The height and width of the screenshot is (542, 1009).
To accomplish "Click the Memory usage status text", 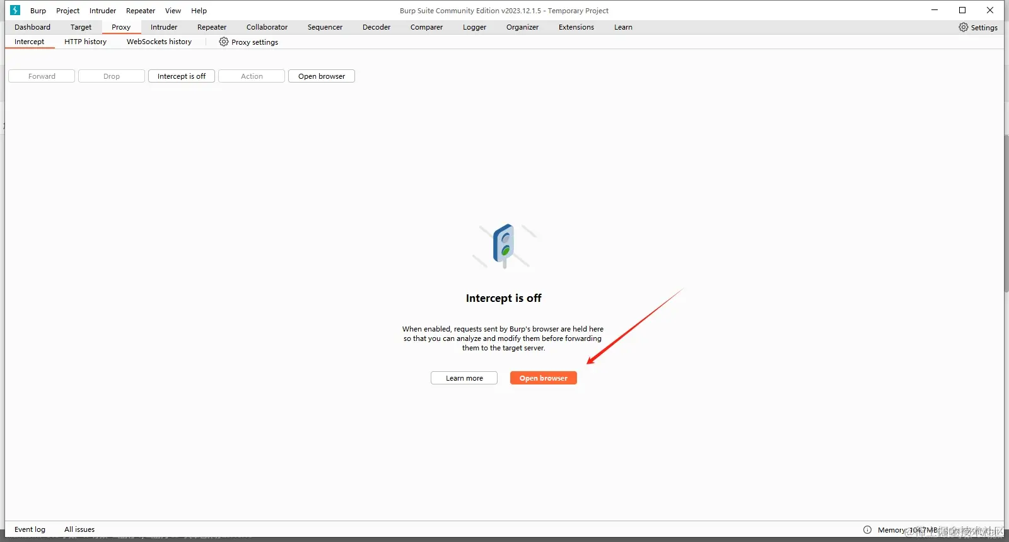I will pos(907,530).
